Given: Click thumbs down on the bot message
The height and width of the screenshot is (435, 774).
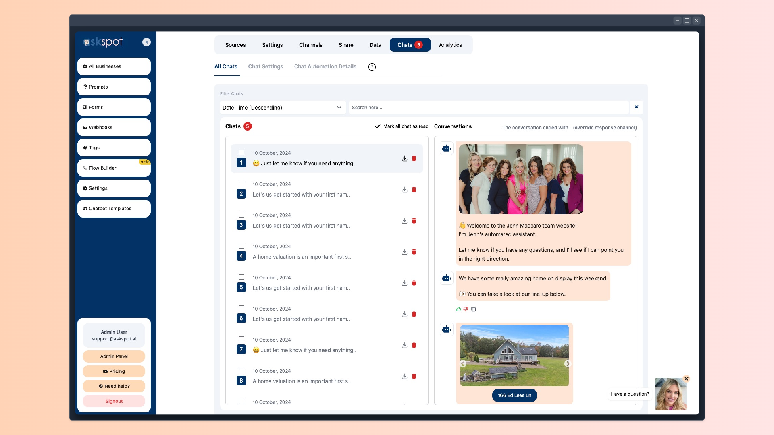Looking at the screenshot, I should click(466, 309).
